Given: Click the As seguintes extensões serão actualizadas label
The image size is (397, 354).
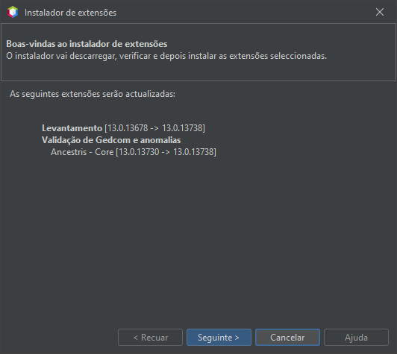Looking at the screenshot, I should [x=93, y=94].
